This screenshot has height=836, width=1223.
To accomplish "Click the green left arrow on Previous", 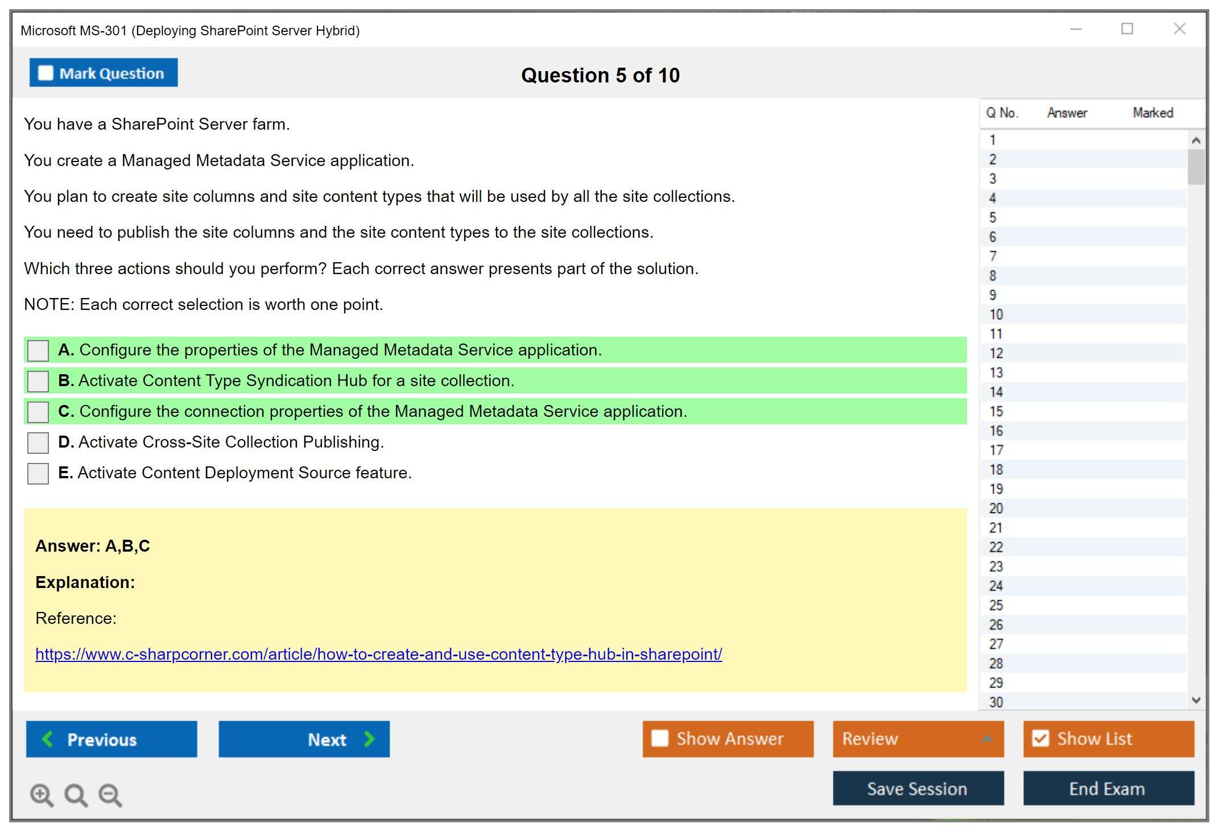I will coord(48,739).
